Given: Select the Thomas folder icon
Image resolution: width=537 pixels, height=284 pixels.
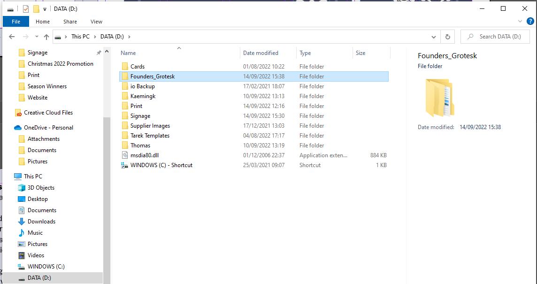Looking at the screenshot, I should (125, 146).
